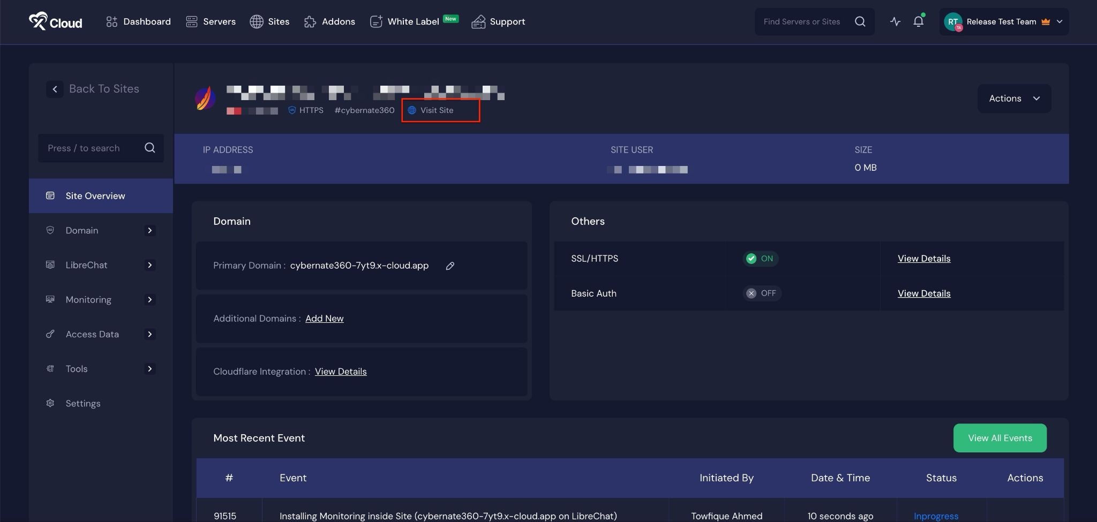Open the Actions dropdown
The image size is (1097, 522).
click(x=1013, y=99)
